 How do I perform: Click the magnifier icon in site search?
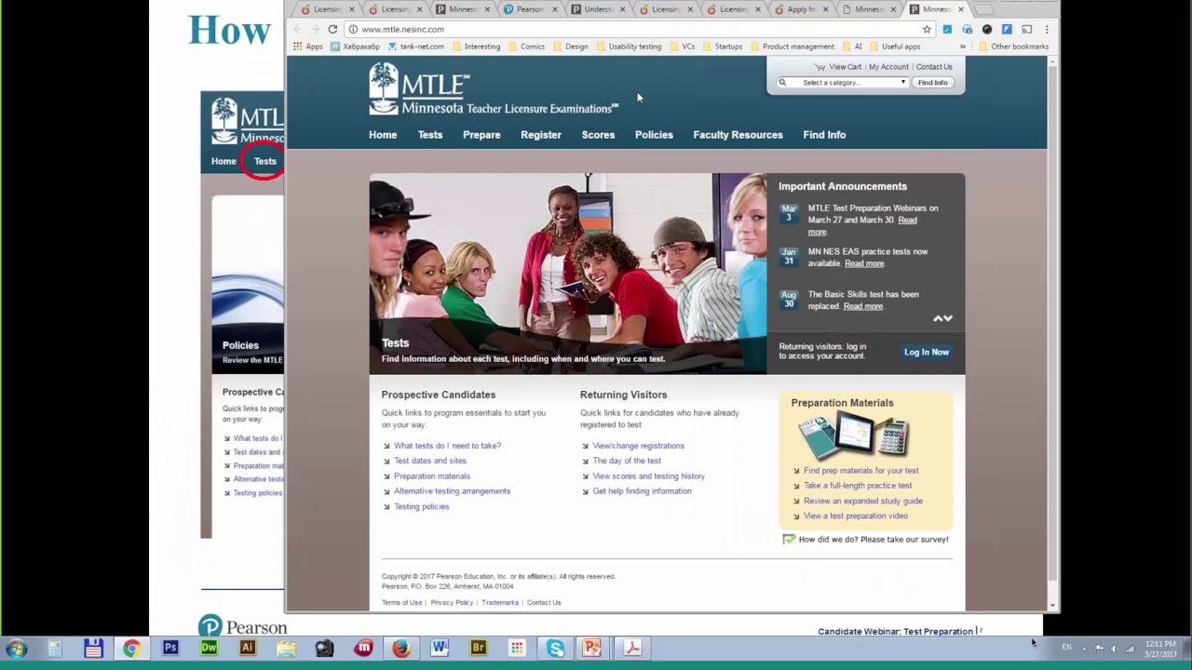coord(782,83)
